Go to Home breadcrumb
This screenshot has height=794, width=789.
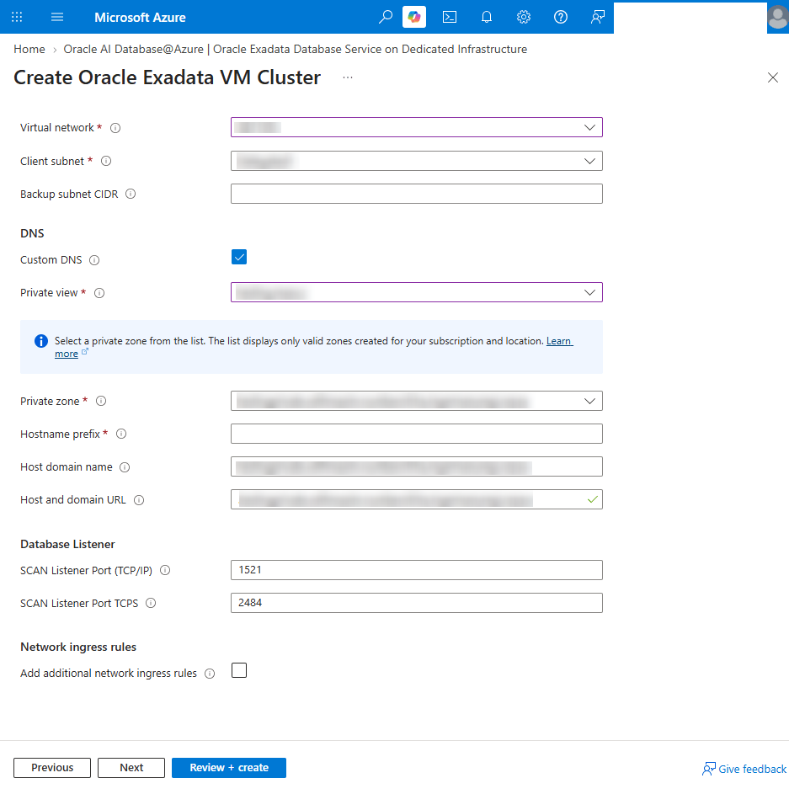(29, 49)
